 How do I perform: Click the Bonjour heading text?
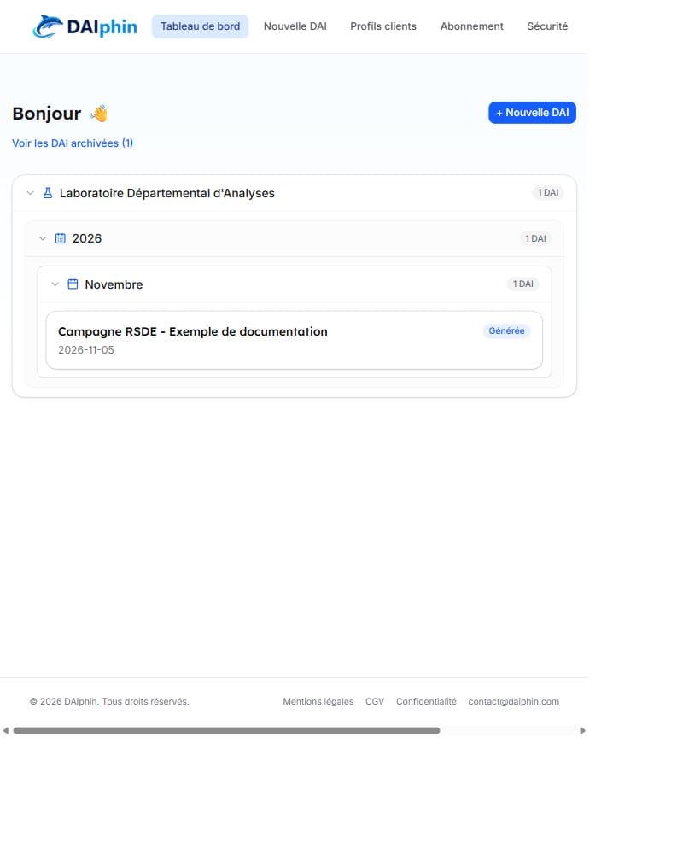[47, 114]
